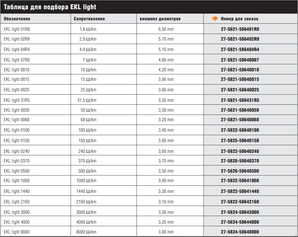Click the table title "Таблица для подбора EKL light"
Screen dimensions: 298x237
(50, 7)
